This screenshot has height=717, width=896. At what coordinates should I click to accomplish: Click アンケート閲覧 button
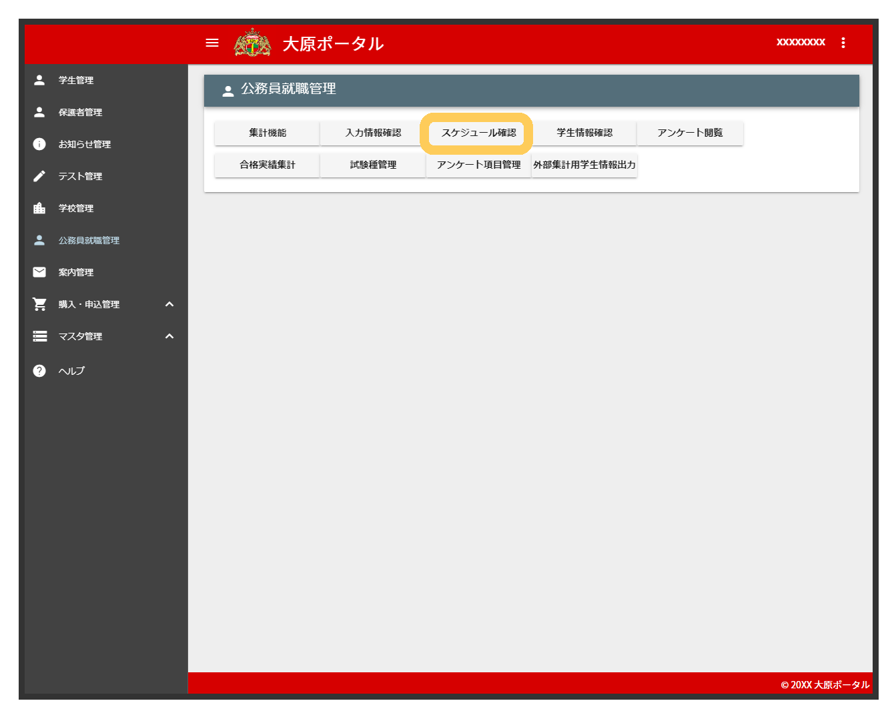click(x=690, y=133)
